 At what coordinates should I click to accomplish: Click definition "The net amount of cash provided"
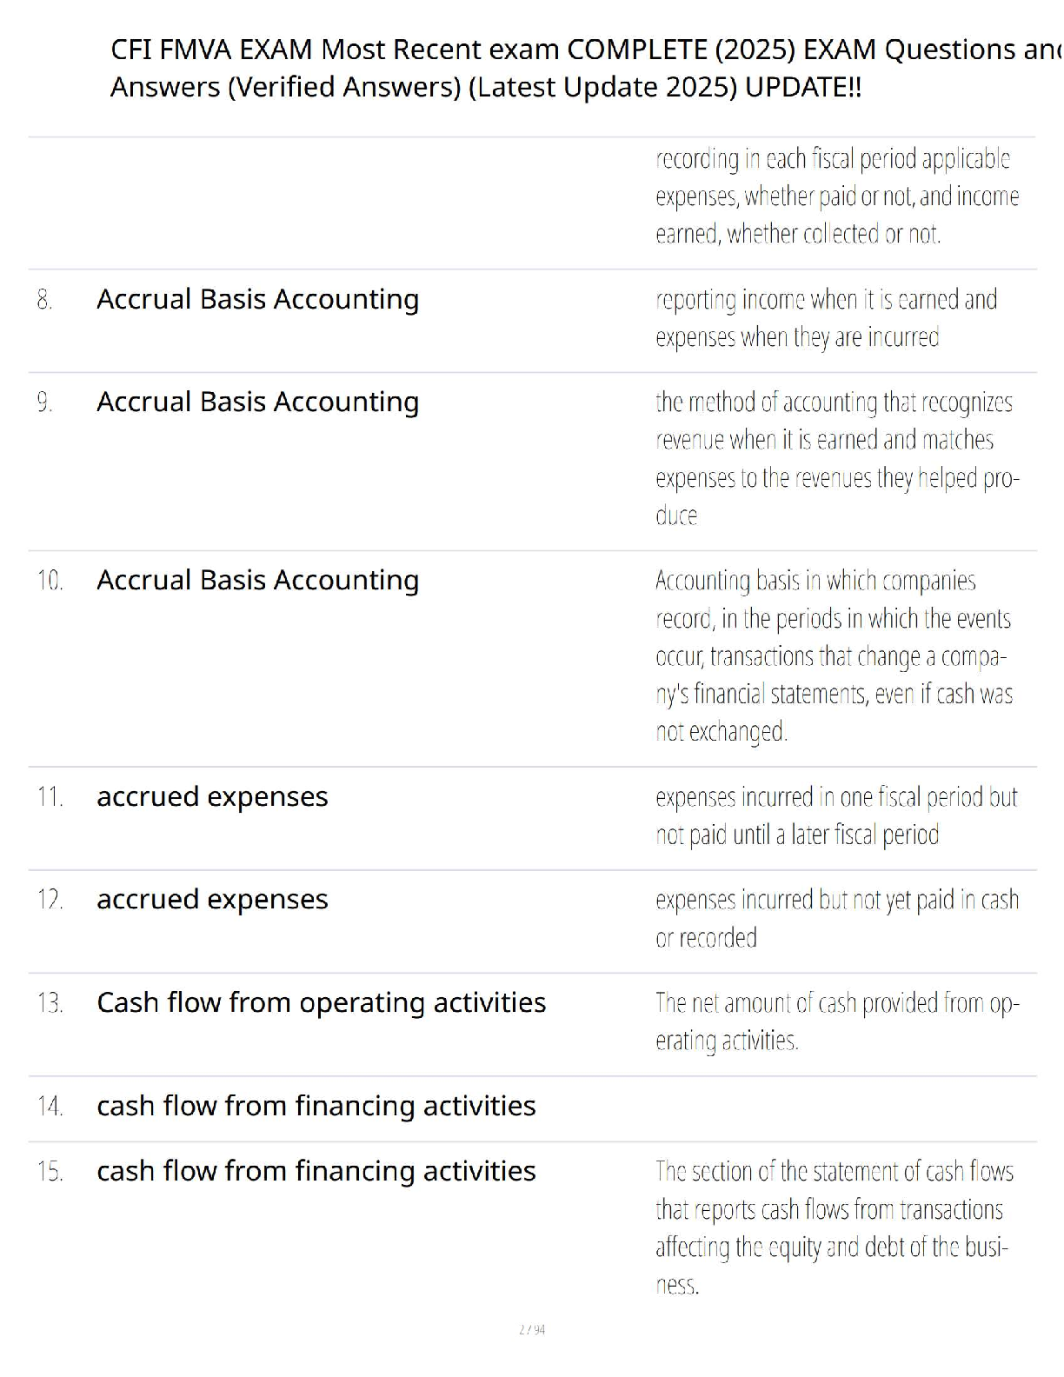836,1021
